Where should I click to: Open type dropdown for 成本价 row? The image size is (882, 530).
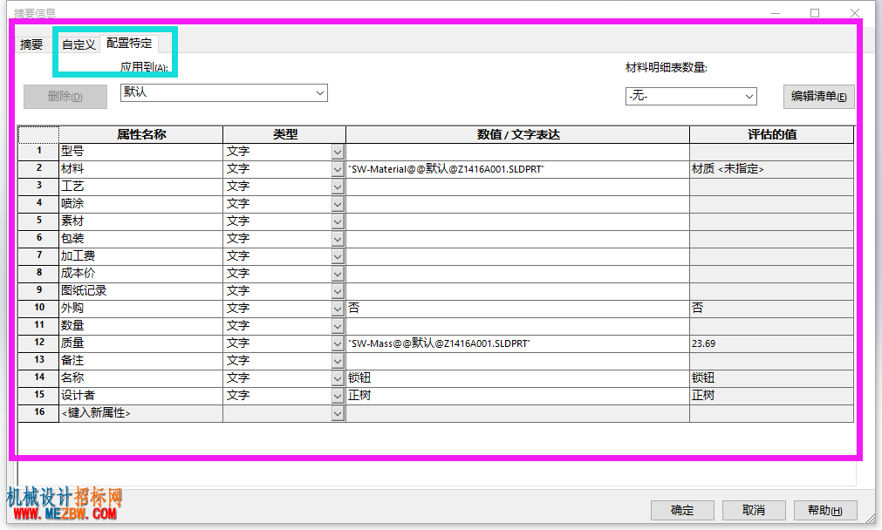338,274
